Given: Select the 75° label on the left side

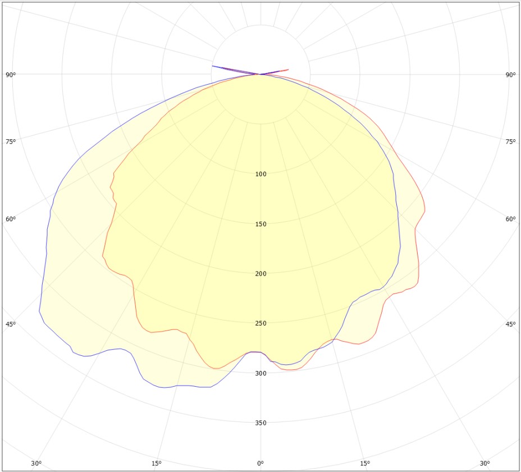Looking at the screenshot, I should click(11, 142).
